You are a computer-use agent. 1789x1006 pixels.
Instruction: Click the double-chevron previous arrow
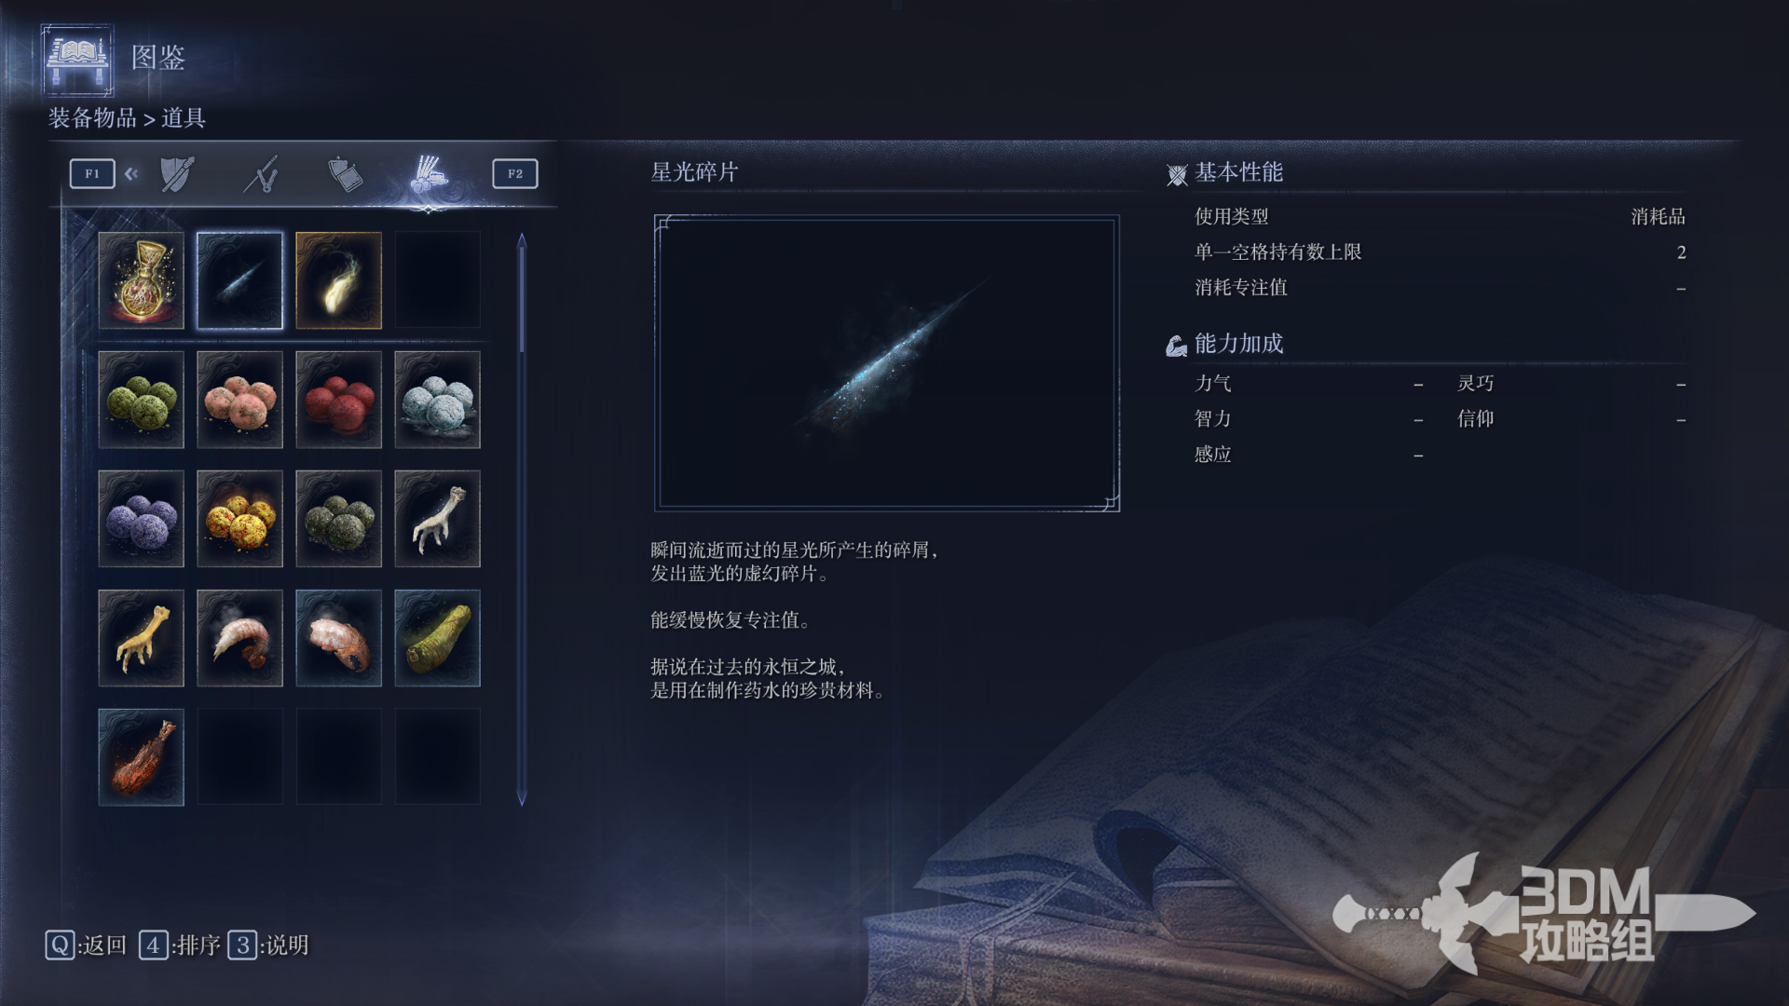tap(131, 173)
